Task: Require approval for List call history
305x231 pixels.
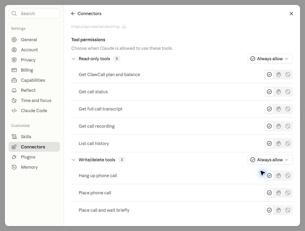Action: tap(279, 143)
